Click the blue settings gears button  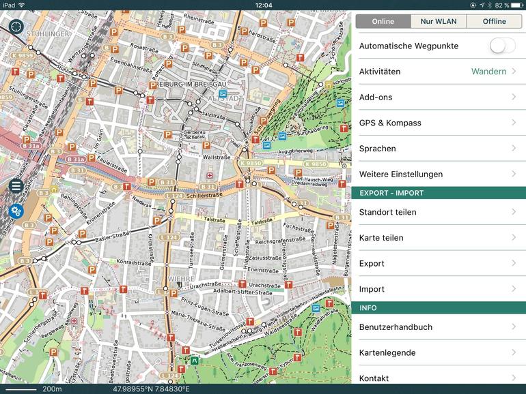coord(16,211)
